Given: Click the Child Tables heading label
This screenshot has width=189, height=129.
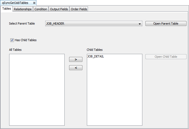Looking at the screenshot, I should pyautogui.click(x=95, y=50).
